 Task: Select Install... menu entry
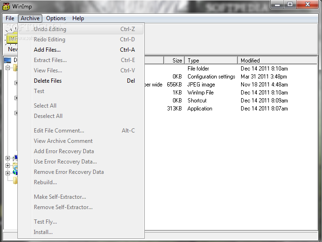point(81,232)
